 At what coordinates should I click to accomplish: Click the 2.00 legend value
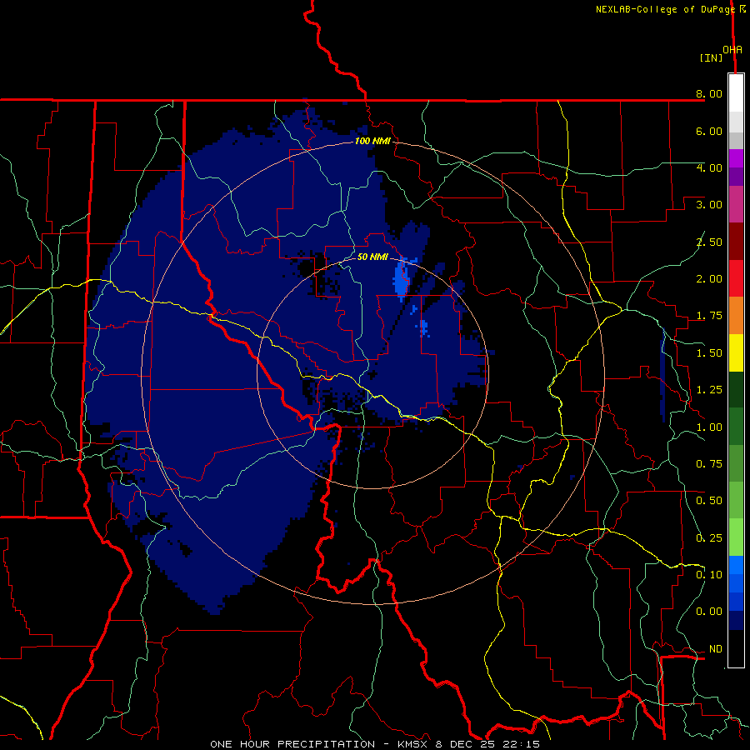(x=709, y=279)
